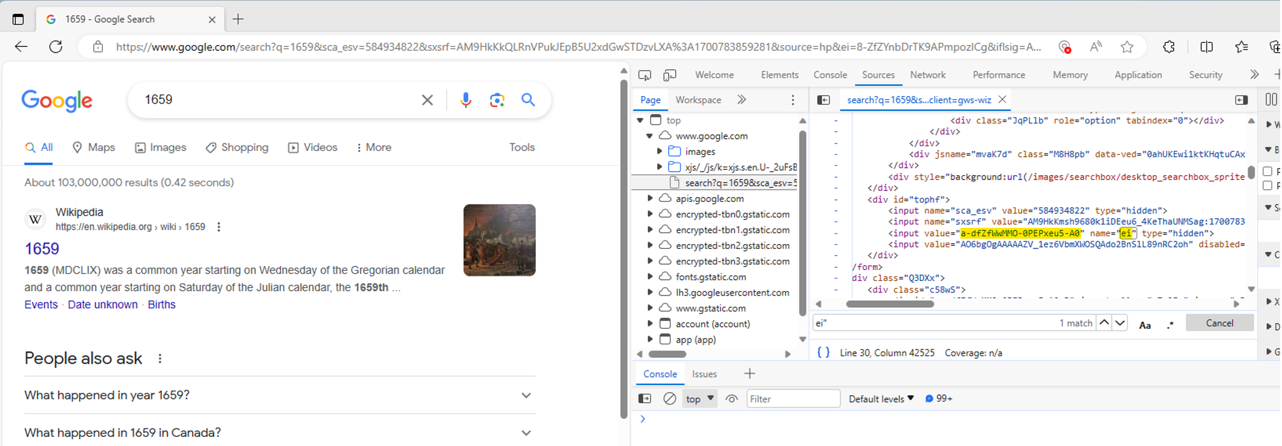Click the voice search microphone icon
The width and height of the screenshot is (1282, 446).
coord(465,100)
